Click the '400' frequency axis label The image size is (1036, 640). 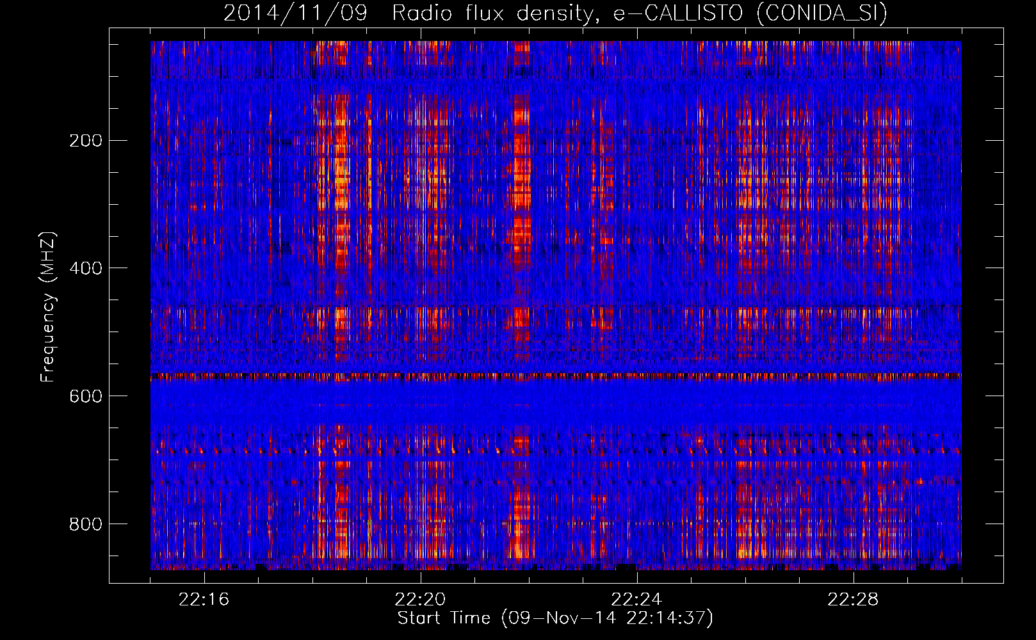pos(85,268)
